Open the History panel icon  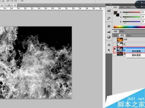coord(109,18)
